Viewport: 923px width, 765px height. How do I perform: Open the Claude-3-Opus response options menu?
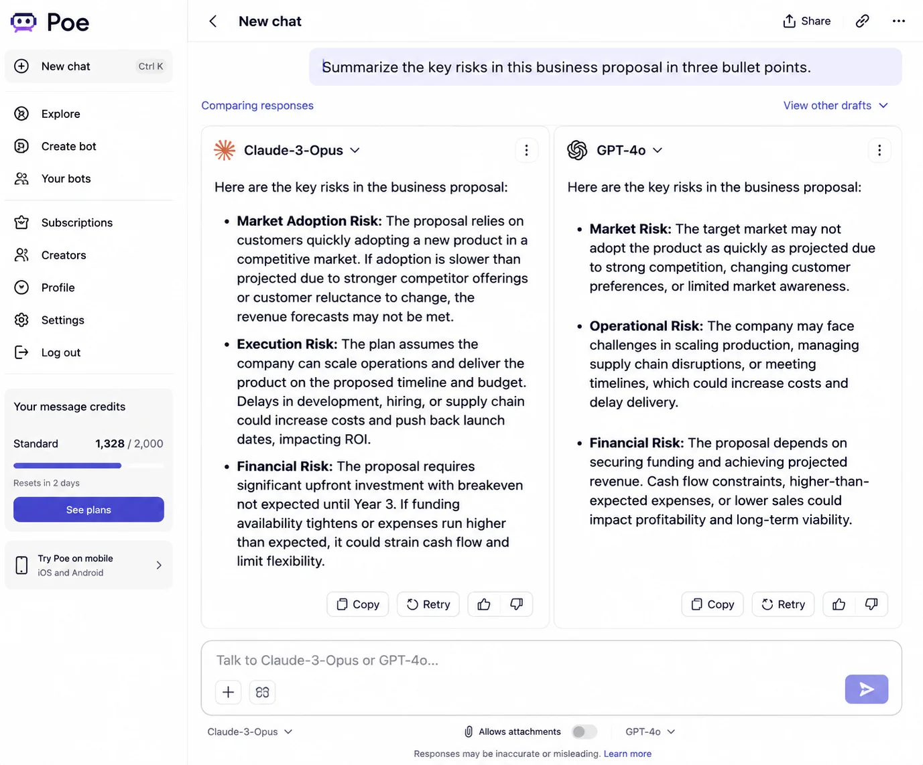[x=527, y=151]
